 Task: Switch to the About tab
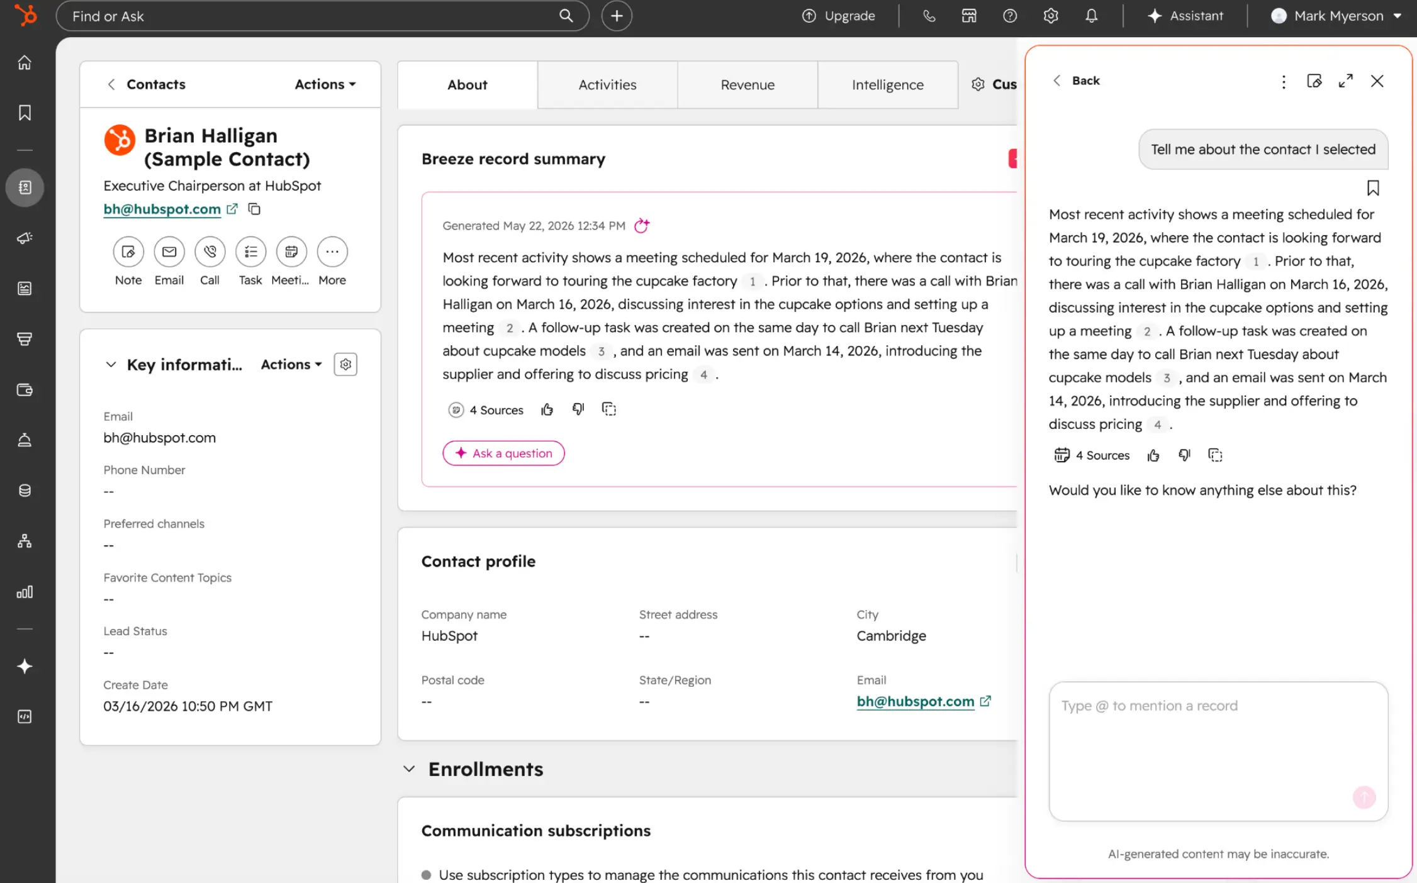468,85
